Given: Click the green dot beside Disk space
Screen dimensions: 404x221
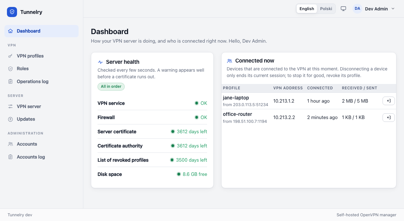Looking at the screenshot, I should click(179, 174).
